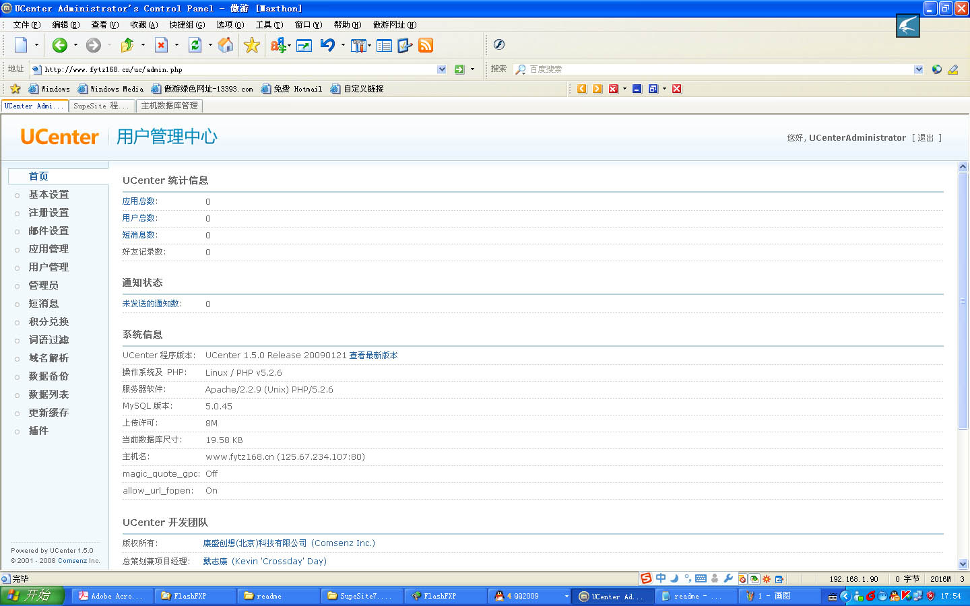
Task: Open the 收藏(A) menu
Action: click(144, 25)
